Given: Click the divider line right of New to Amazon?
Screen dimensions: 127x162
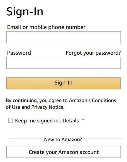Looking at the screenshot, I should [x=103, y=139].
